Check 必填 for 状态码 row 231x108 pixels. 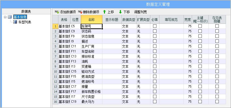click(x=155, y=31)
